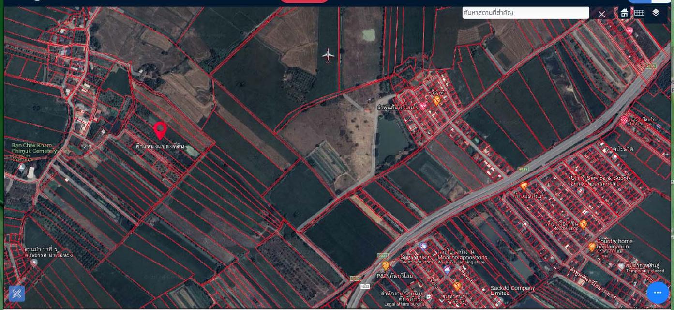Click the Sackdd Company Limited label
This screenshot has height=310, width=674.
[x=512, y=290]
